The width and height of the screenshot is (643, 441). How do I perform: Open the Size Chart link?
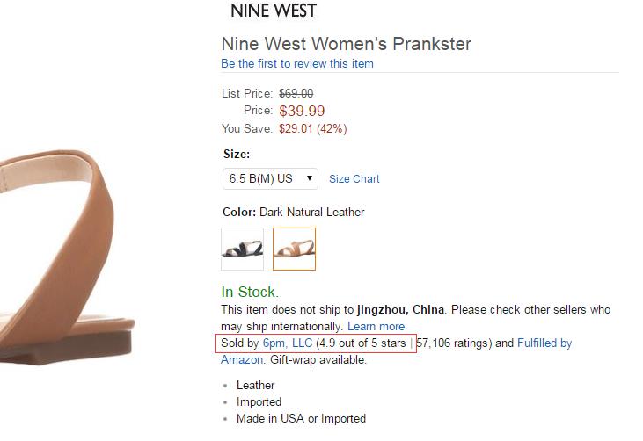[354, 178]
